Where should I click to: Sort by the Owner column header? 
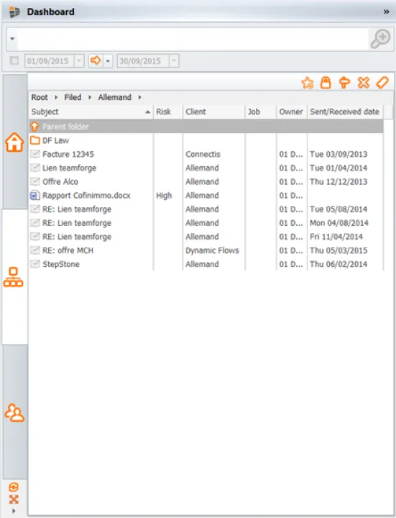tap(292, 112)
